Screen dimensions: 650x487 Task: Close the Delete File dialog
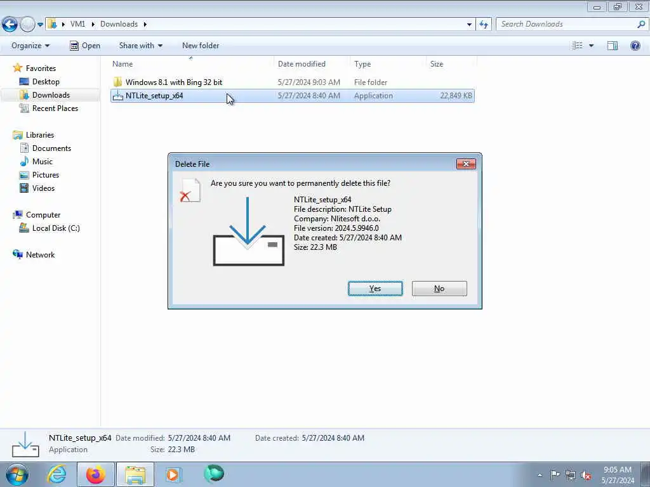466,164
